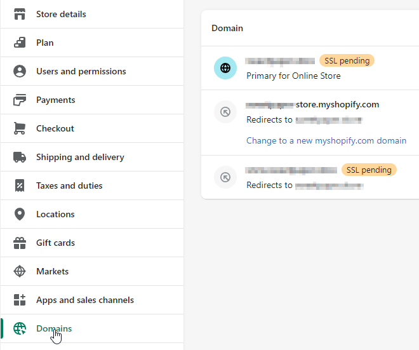Image resolution: width=419 pixels, height=350 pixels.
Task: Click SSL pending badge on primary domain
Action: pyautogui.click(x=347, y=61)
